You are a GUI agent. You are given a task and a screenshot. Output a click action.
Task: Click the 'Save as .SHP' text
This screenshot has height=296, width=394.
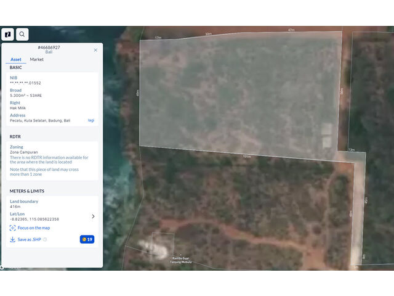tap(29, 239)
